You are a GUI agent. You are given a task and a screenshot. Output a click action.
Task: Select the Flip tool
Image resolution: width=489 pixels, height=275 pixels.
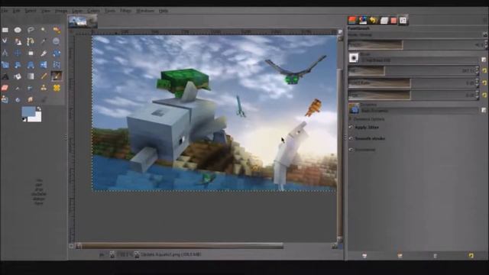(x=44, y=65)
